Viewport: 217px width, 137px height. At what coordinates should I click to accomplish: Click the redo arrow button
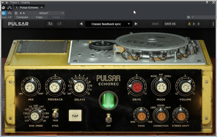click(60, 24)
